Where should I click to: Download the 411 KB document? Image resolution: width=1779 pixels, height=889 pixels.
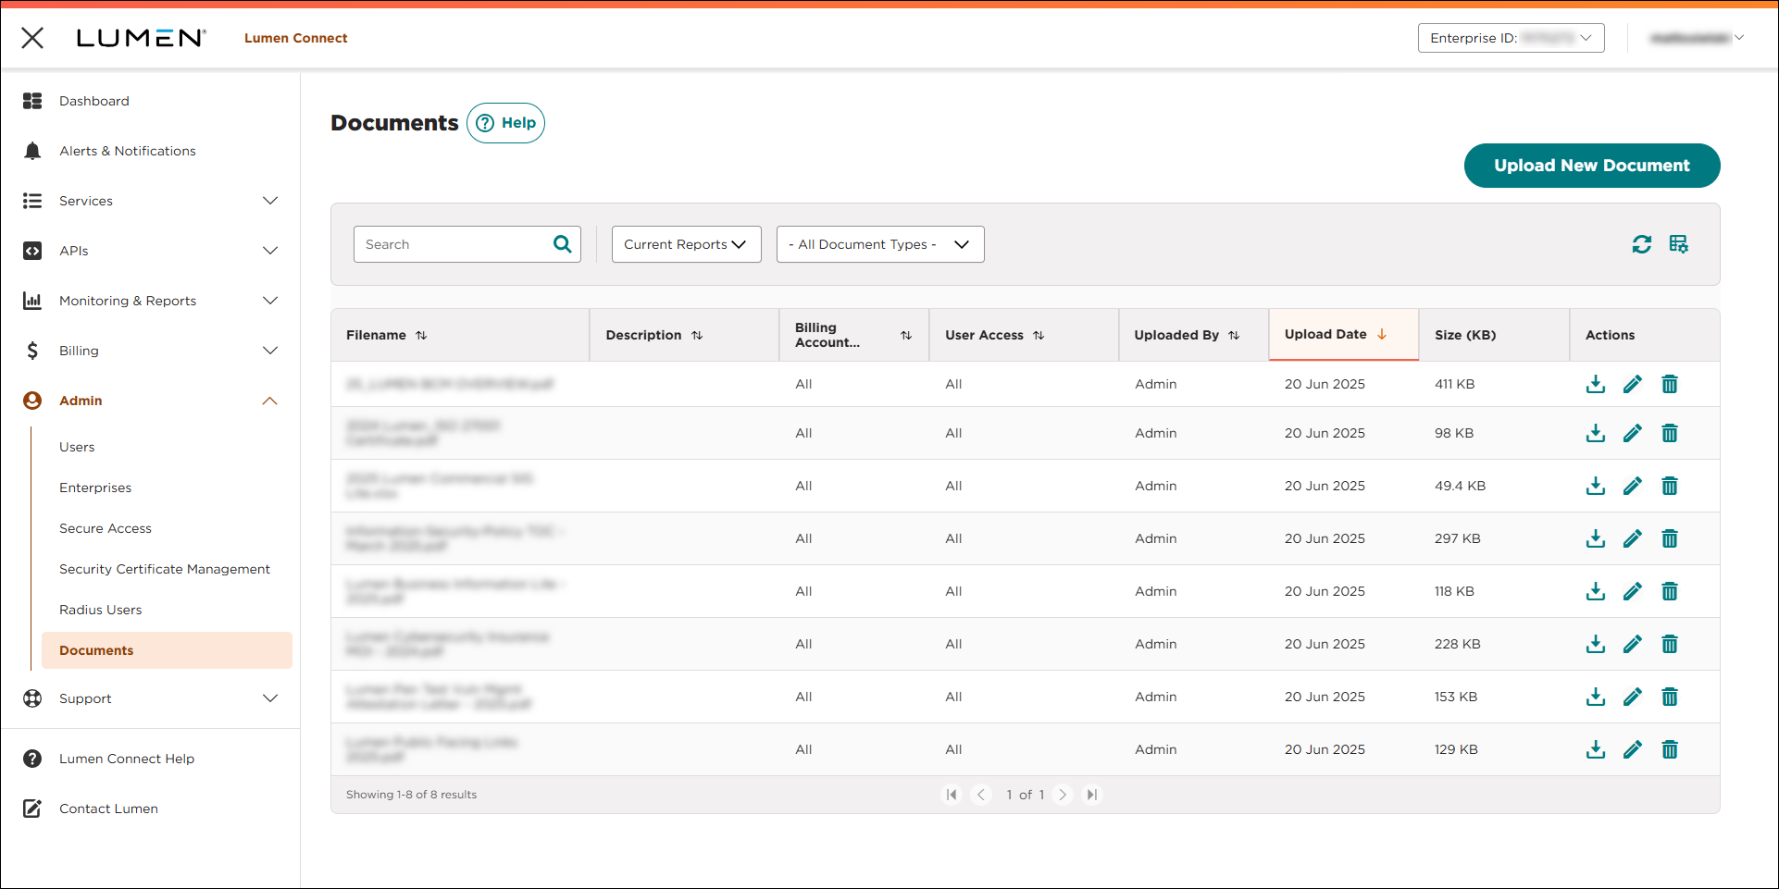[1595, 384]
